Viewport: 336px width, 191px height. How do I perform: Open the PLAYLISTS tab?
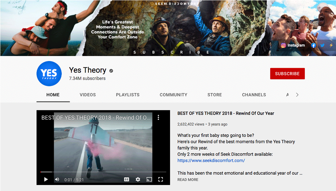click(128, 95)
